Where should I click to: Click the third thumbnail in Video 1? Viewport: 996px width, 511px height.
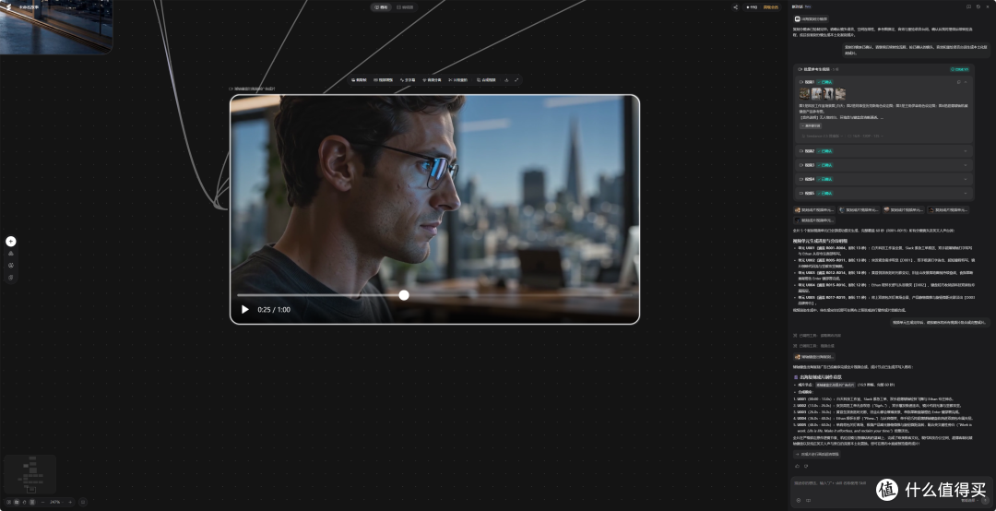pyautogui.click(x=828, y=93)
